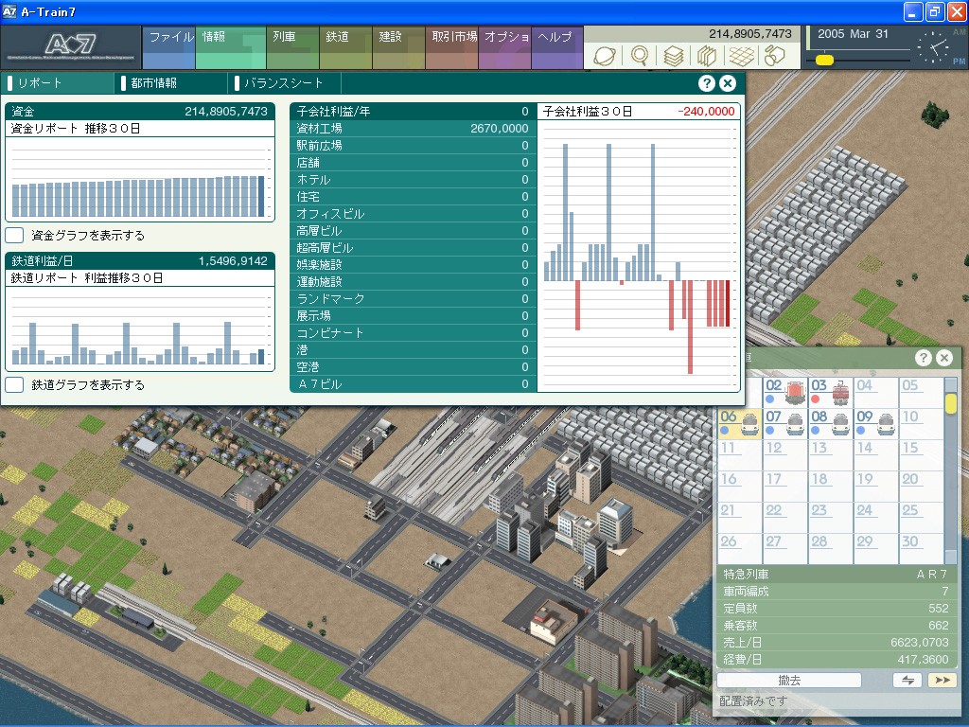Screen dimensions: 969x727
Task: Open the 取引市場 menu
Action: point(452,38)
